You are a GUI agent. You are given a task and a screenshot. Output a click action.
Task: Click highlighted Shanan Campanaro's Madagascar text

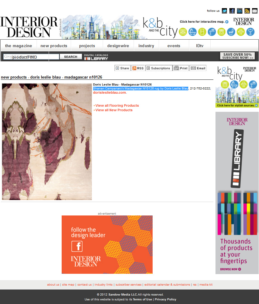[141, 89]
